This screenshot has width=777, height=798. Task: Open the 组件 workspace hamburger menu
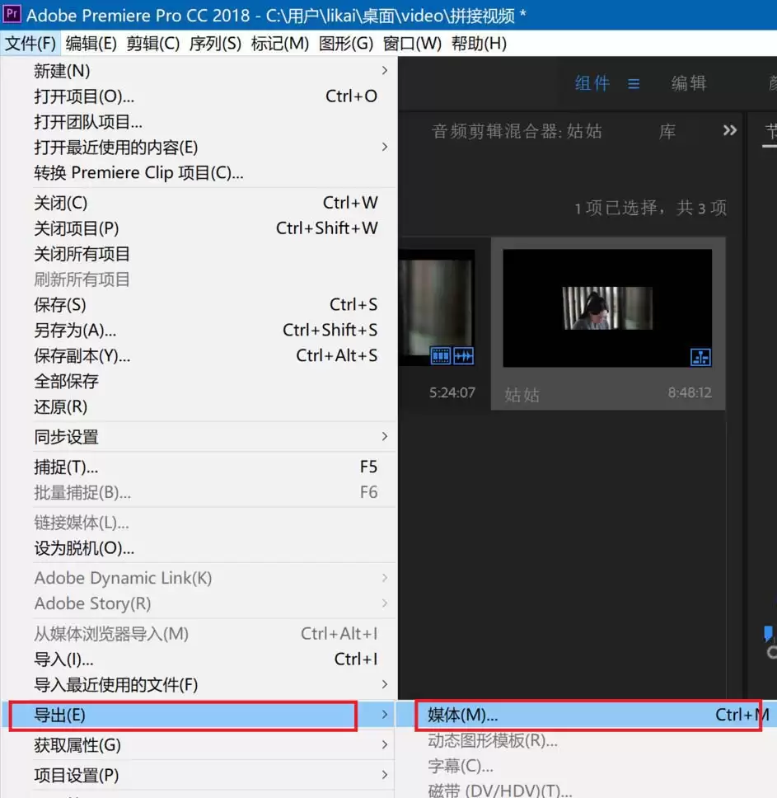point(634,83)
